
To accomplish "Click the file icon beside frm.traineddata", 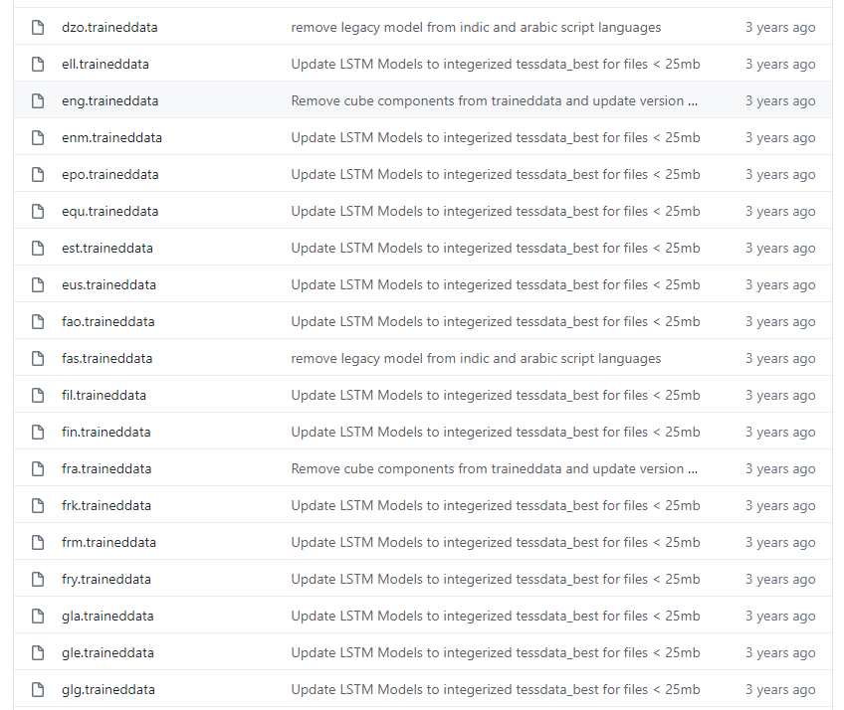I will tap(38, 542).
